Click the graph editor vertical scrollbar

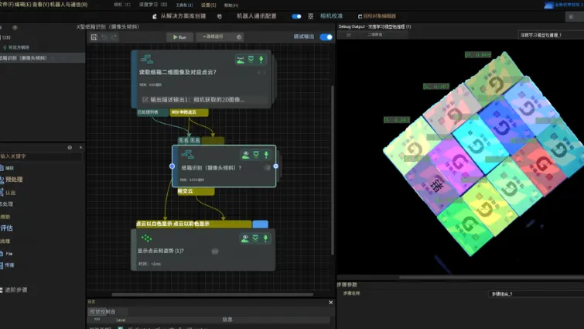coord(333,170)
